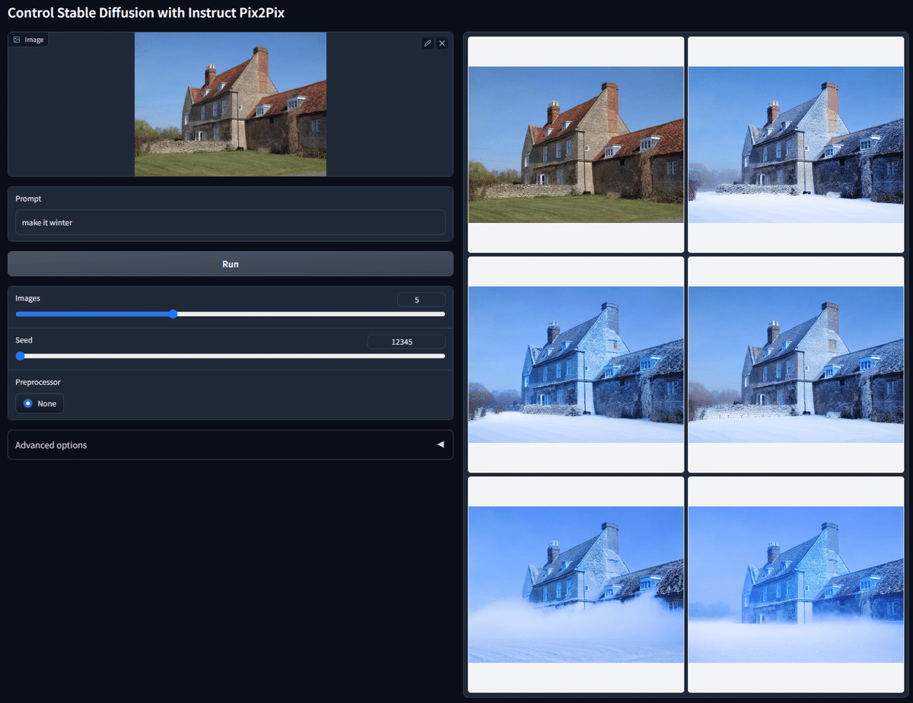
Task: Remove the input image with the X icon
Action: [442, 43]
